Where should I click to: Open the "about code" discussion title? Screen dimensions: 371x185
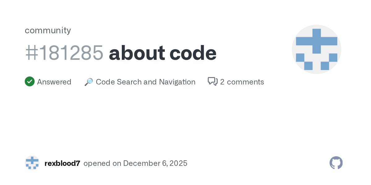pyautogui.click(x=163, y=53)
